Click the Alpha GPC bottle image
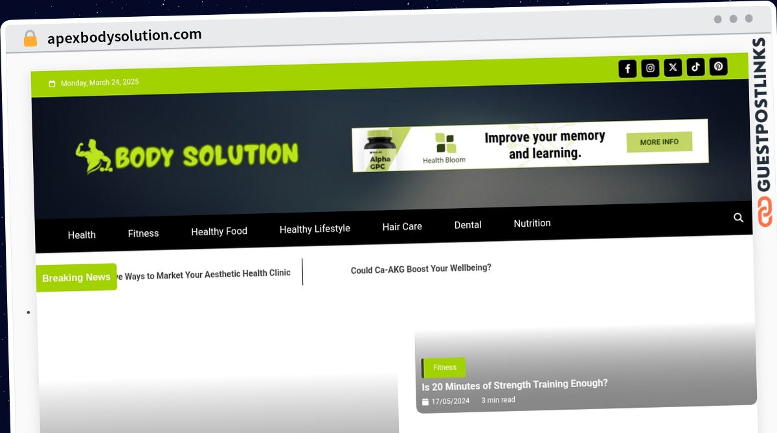 (x=379, y=150)
